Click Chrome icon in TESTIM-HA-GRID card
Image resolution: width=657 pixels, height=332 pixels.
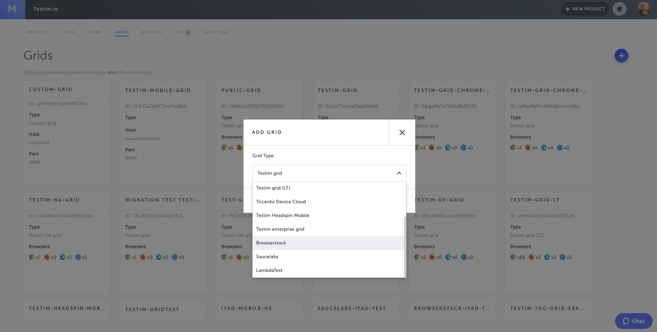coord(32,257)
